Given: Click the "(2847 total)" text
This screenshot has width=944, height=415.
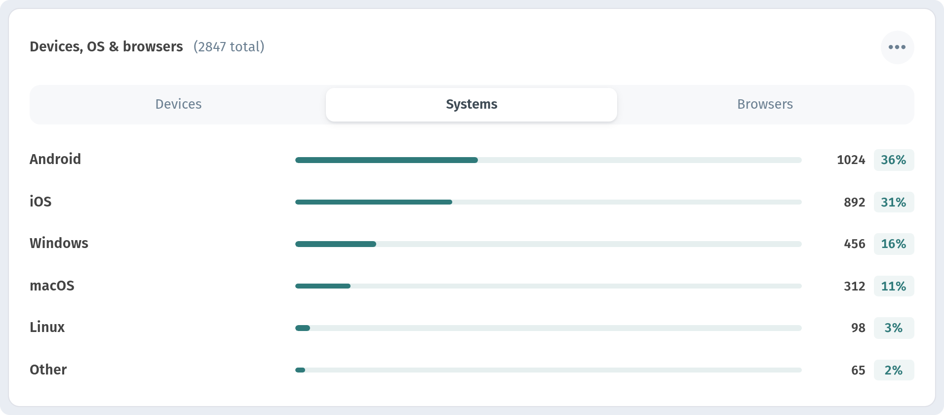Looking at the screenshot, I should tap(229, 46).
